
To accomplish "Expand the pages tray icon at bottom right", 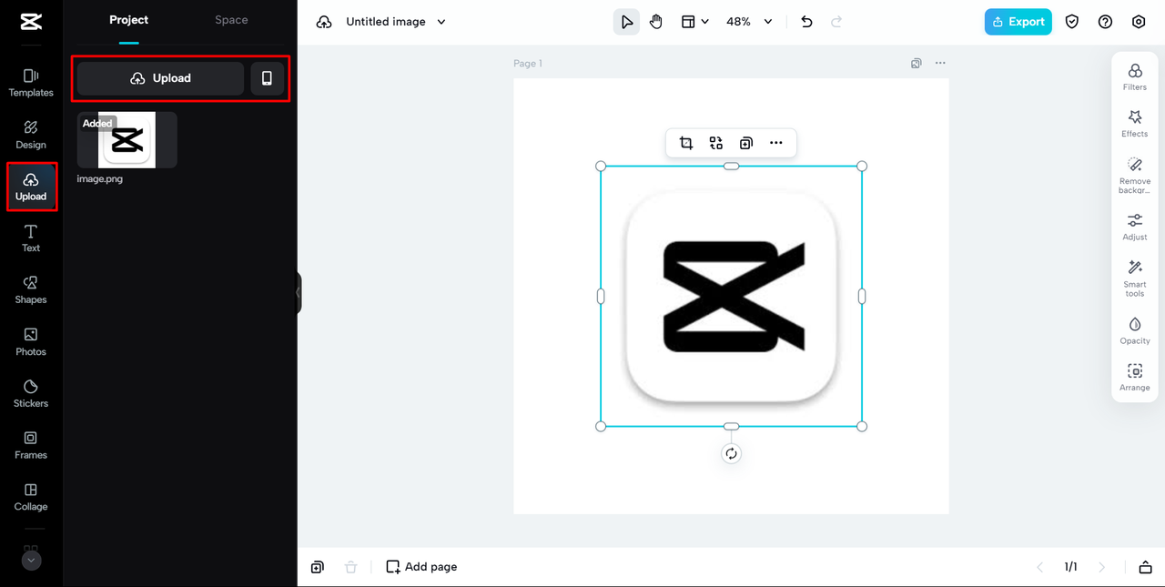I will point(1145,567).
